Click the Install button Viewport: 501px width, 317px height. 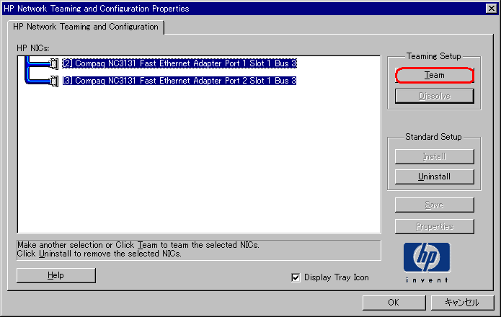pyautogui.click(x=434, y=157)
